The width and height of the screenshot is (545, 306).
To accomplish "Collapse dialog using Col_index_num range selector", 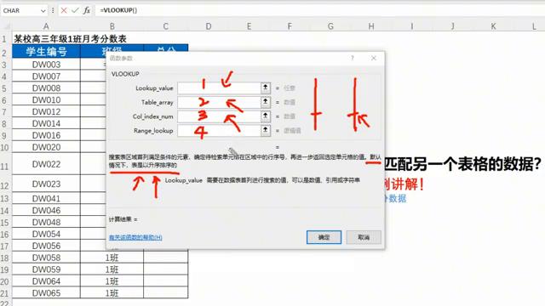I will tap(266, 116).
